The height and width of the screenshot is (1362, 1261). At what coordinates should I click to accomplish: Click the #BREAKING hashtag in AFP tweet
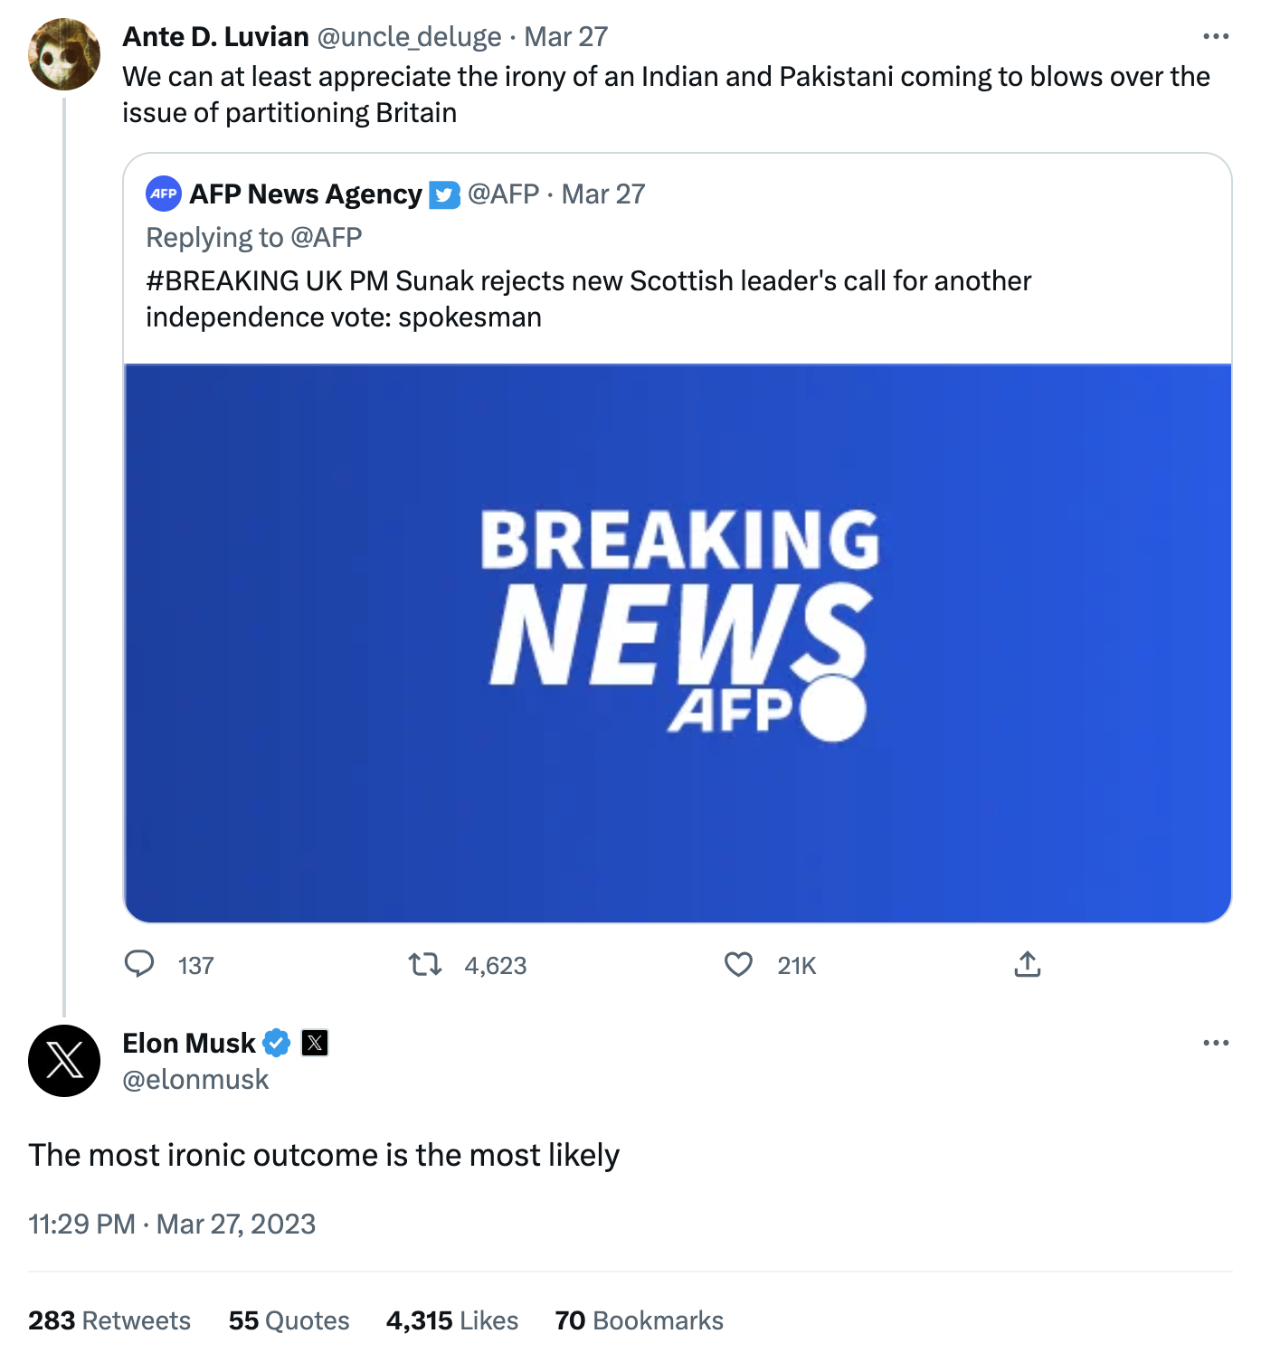pos(223,280)
